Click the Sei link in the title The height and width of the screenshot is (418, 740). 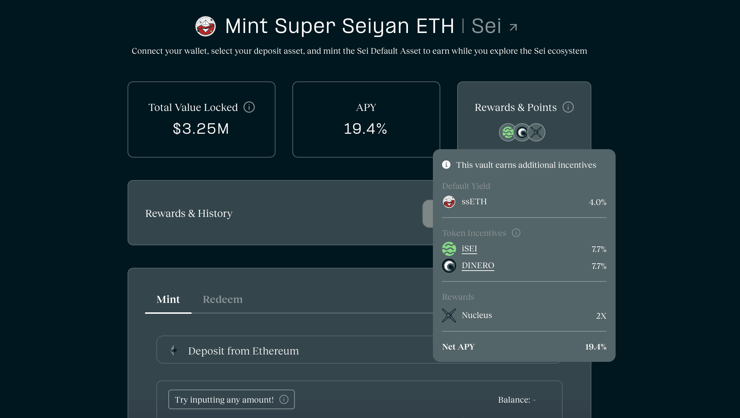pos(486,26)
